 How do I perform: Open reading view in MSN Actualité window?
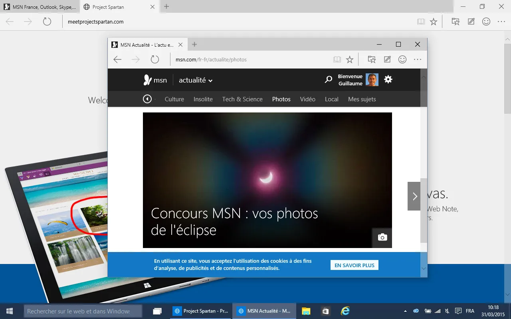tap(337, 59)
